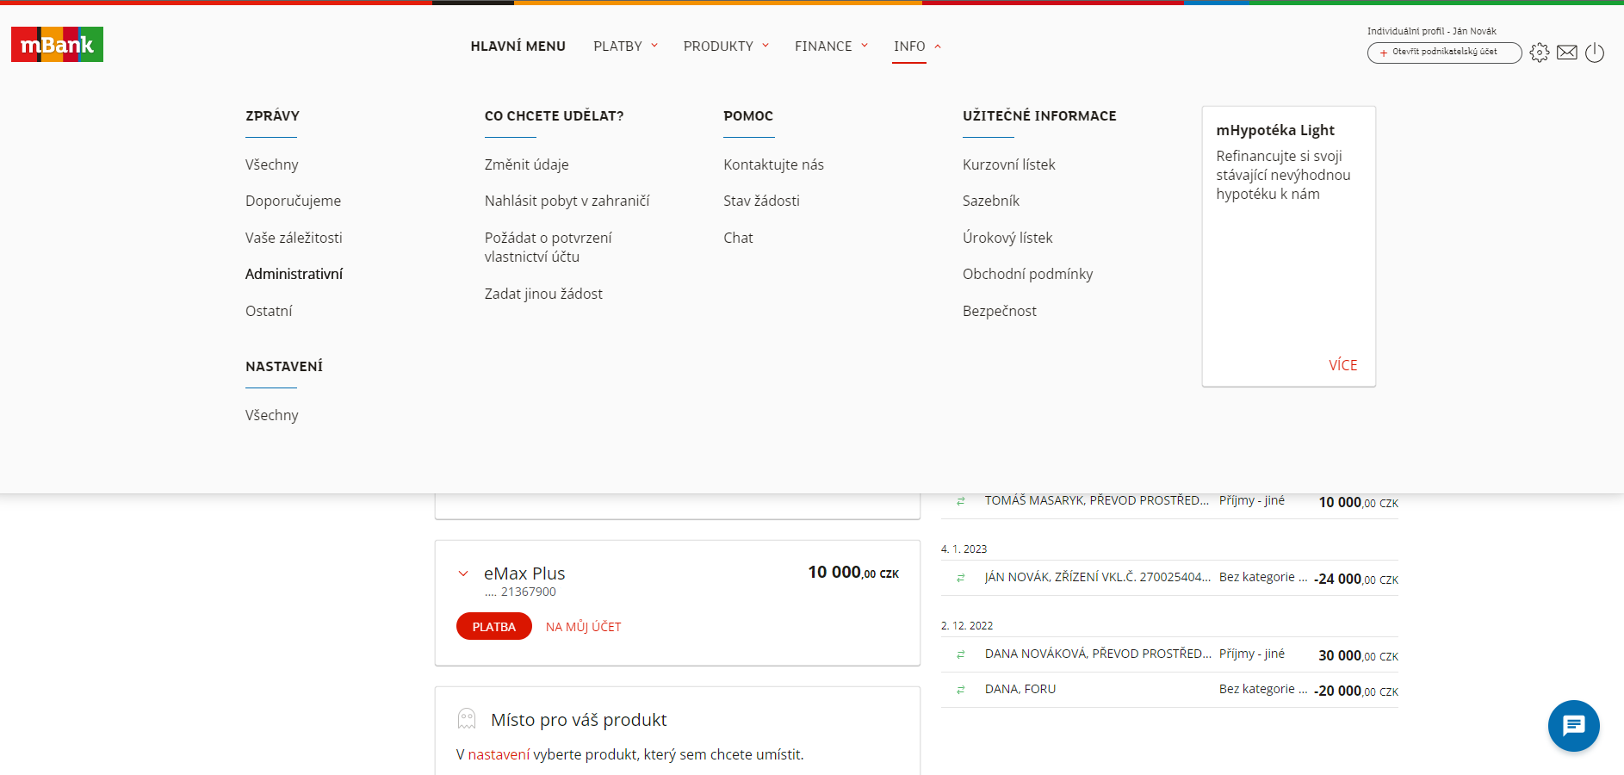Expand the PLATBY dropdown menu

(x=625, y=46)
